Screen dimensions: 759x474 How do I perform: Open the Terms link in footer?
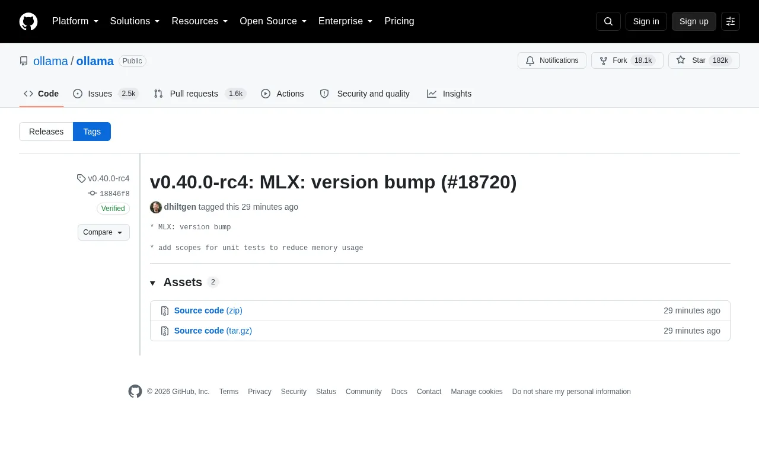coord(229,392)
